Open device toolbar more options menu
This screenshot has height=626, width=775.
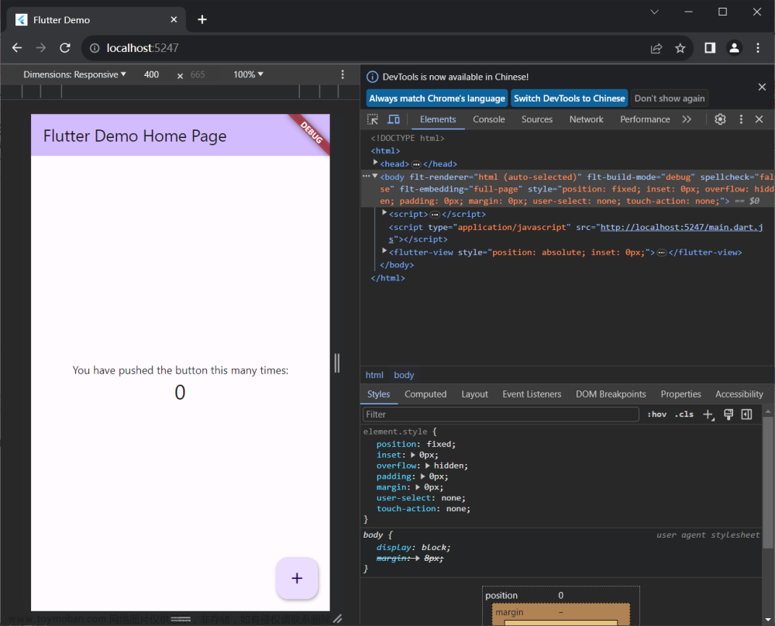[343, 74]
